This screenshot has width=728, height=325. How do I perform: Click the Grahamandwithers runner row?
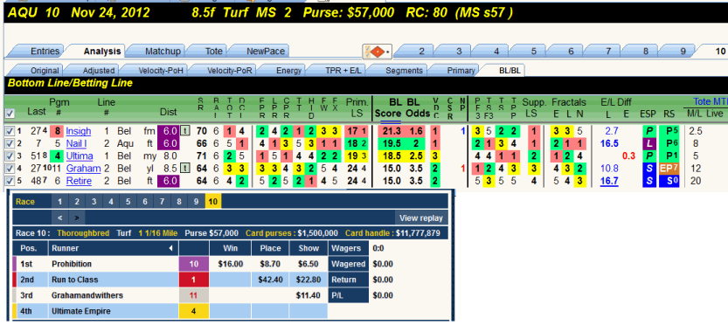tap(170, 296)
